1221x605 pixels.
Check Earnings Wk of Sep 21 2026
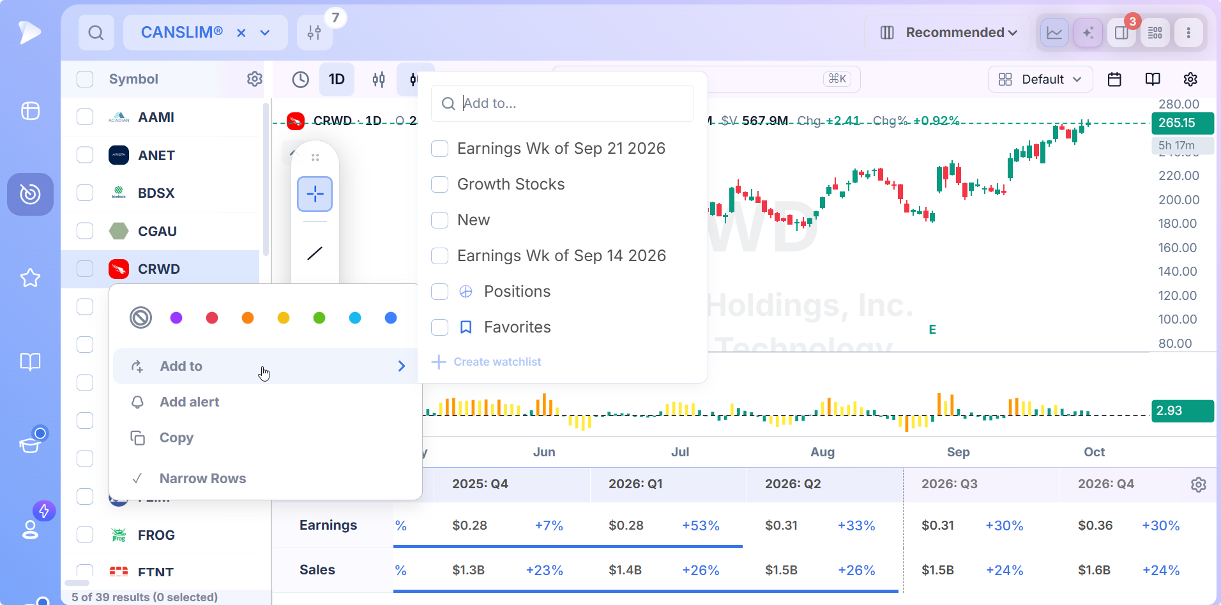point(440,149)
